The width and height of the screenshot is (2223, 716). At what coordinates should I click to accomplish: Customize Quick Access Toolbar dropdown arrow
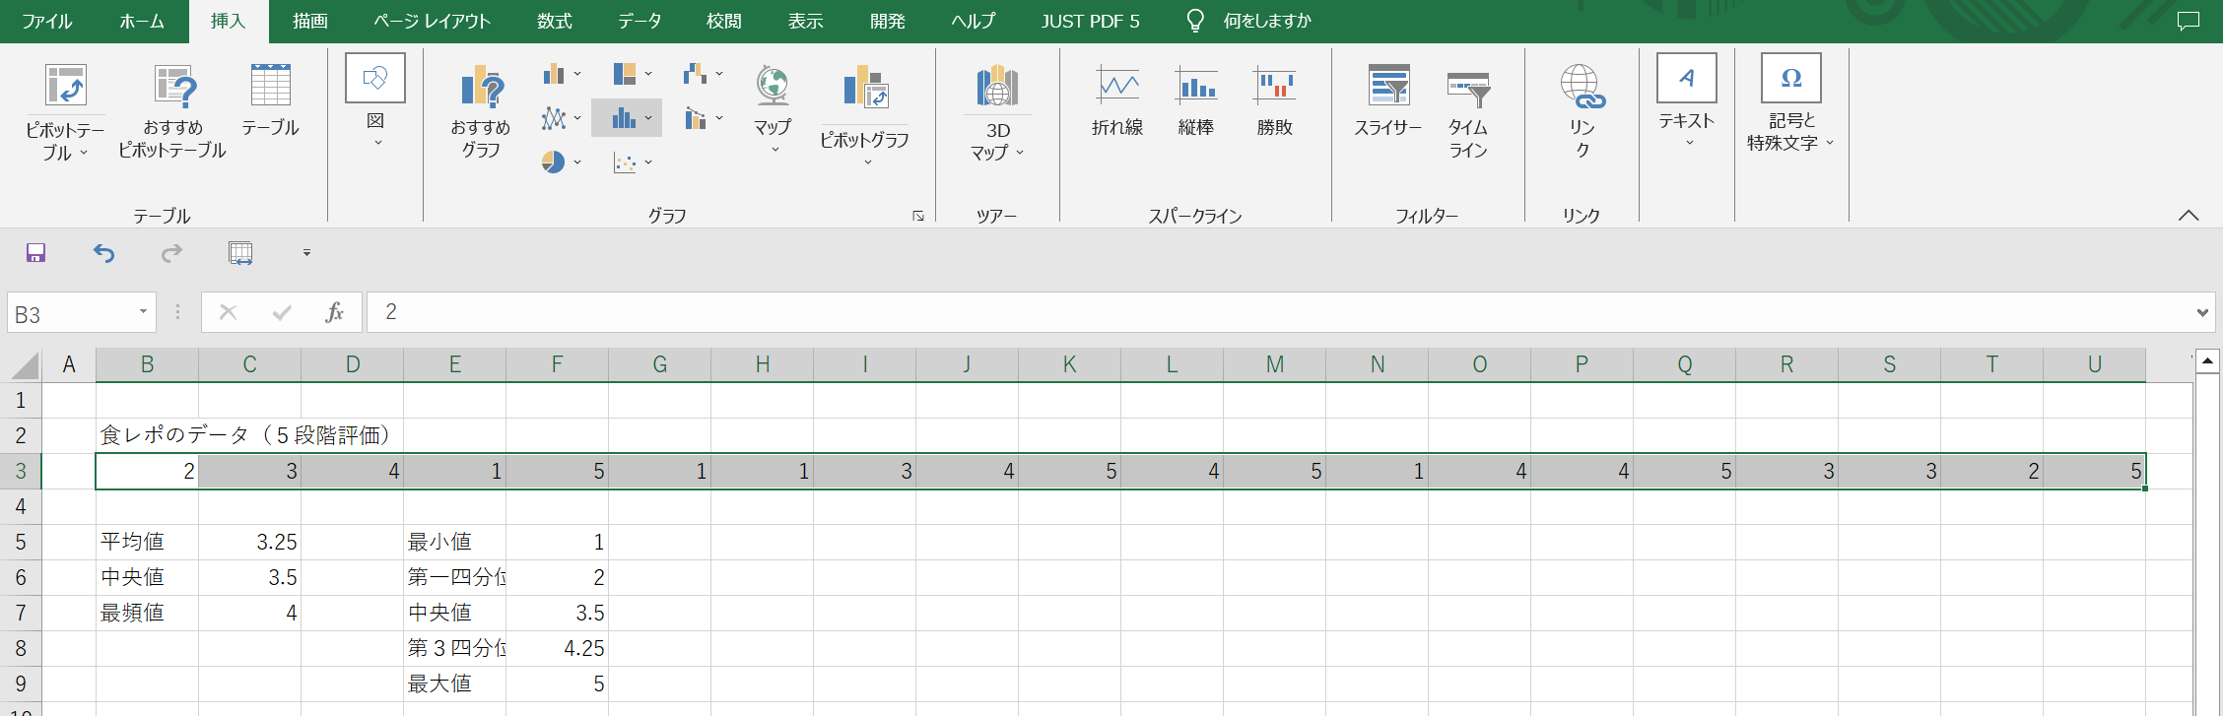[306, 253]
